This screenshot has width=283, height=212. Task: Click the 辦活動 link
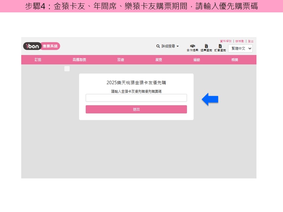click(x=240, y=41)
